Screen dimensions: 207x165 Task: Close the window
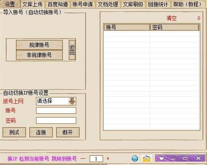(x=198, y=158)
